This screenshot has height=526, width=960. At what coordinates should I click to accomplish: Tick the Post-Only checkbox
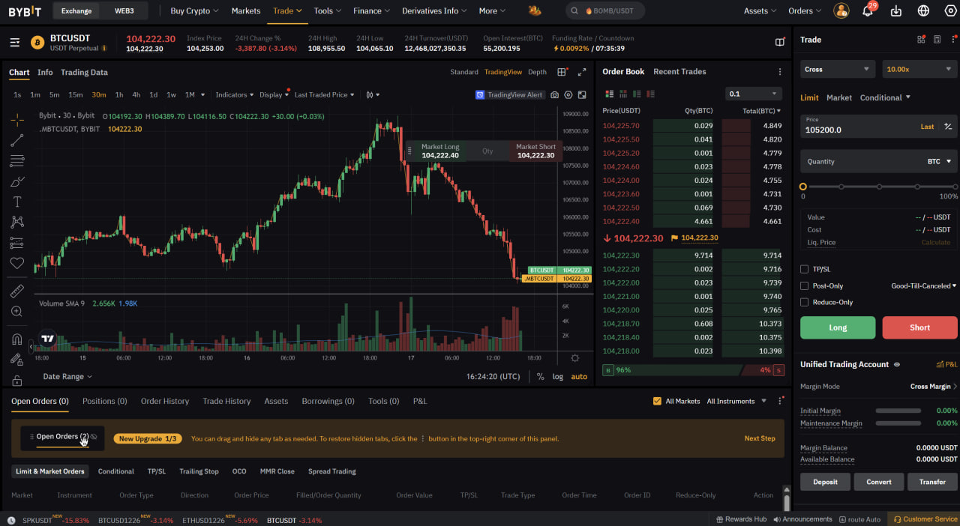pos(804,285)
